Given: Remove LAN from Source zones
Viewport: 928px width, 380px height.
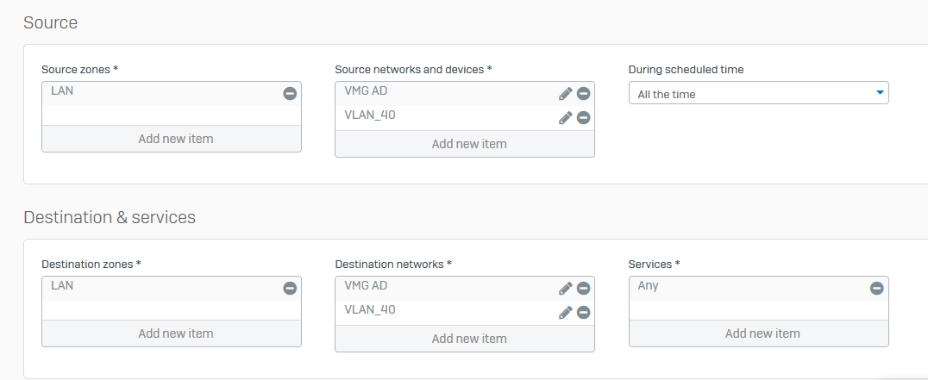Looking at the screenshot, I should pyautogui.click(x=290, y=93).
